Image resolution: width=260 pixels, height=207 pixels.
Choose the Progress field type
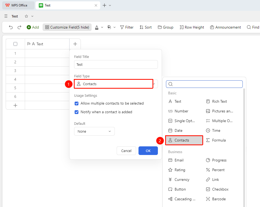(x=216, y=160)
